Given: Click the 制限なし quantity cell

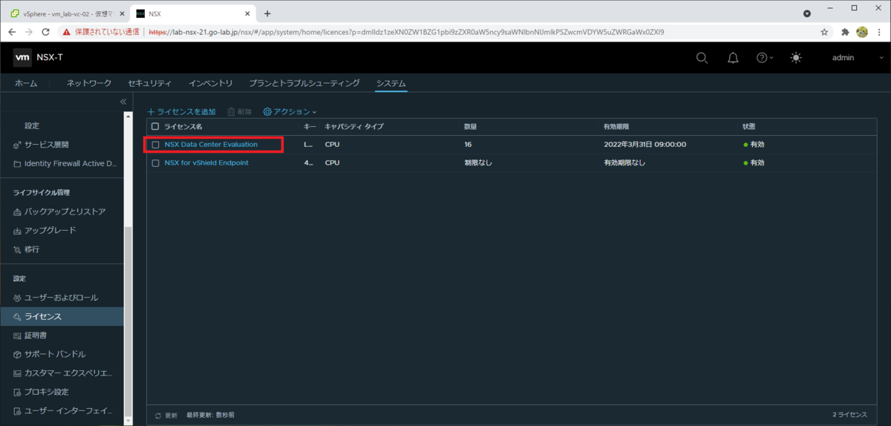Looking at the screenshot, I should pyautogui.click(x=478, y=163).
